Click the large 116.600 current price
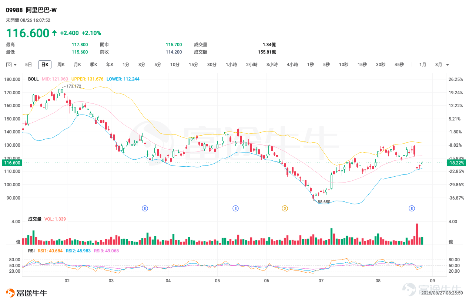Screen dimensions: 469x303 click(27, 33)
